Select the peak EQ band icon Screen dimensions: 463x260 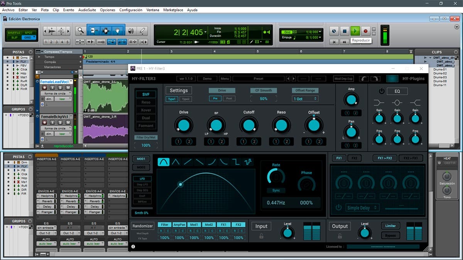click(x=397, y=102)
